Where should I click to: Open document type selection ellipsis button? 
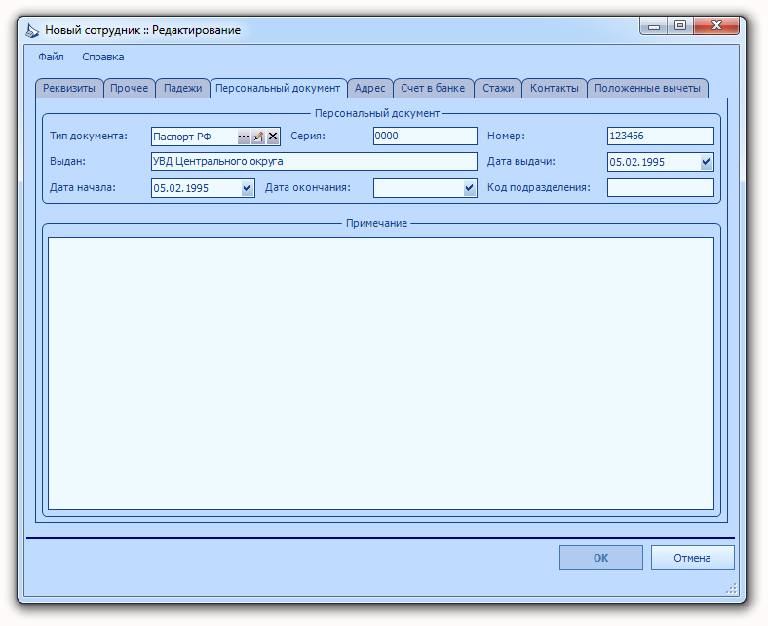[244, 137]
